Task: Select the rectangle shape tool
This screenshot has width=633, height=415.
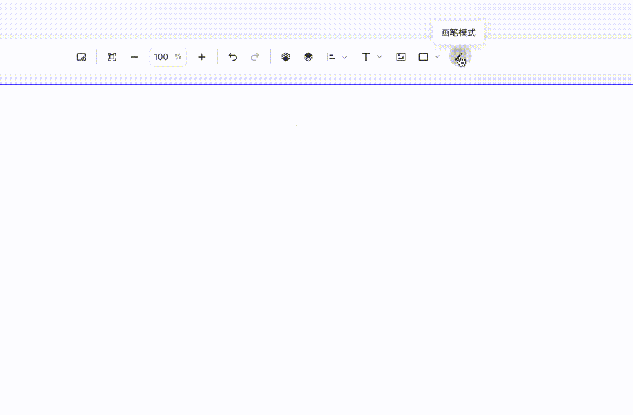Action: [x=423, y=57]
